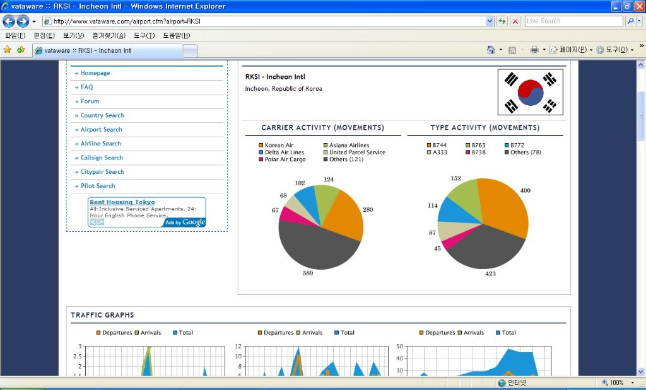Click the Add to Favorites icon
The height and width of the screenshot is (390, 646).
(21, 50)
